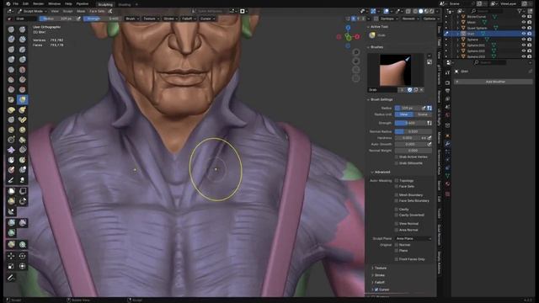The image size is (539, 303).
Task: Select the Scale tool in toolbar
Action: coord(11,266)
